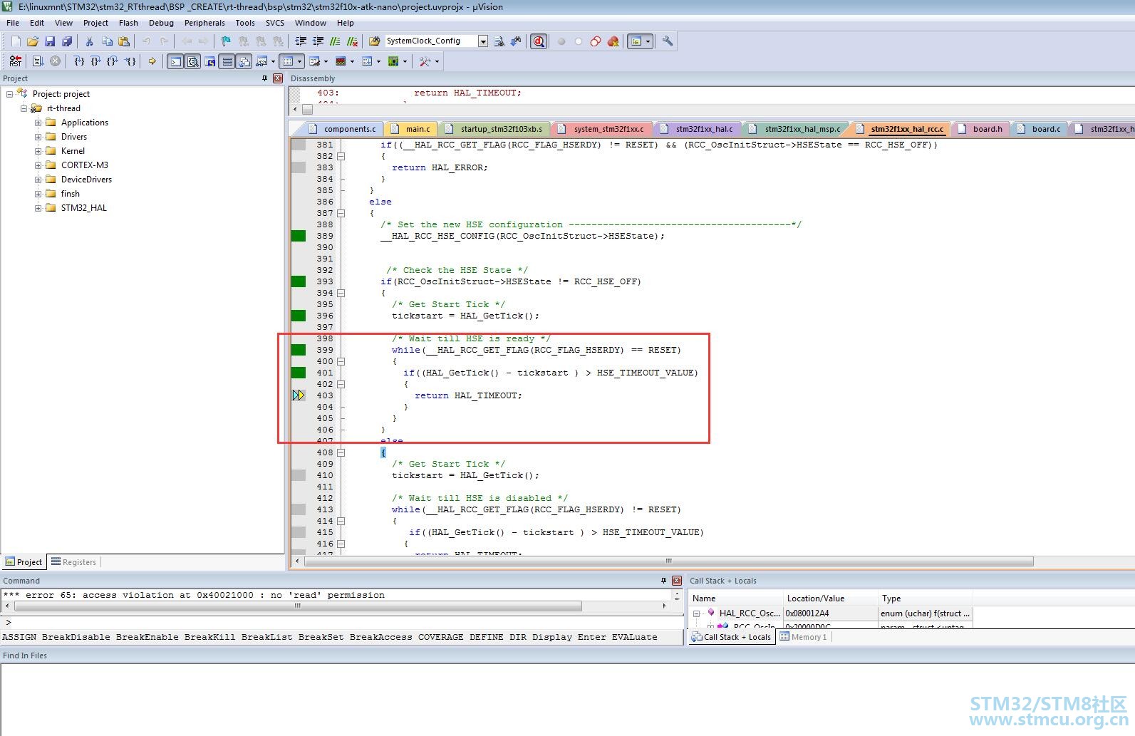Image resolution: width=1135 pixels, height=736 pixels.
Task: Click the Location/Value column header
Action: click(x=829, y=598)
